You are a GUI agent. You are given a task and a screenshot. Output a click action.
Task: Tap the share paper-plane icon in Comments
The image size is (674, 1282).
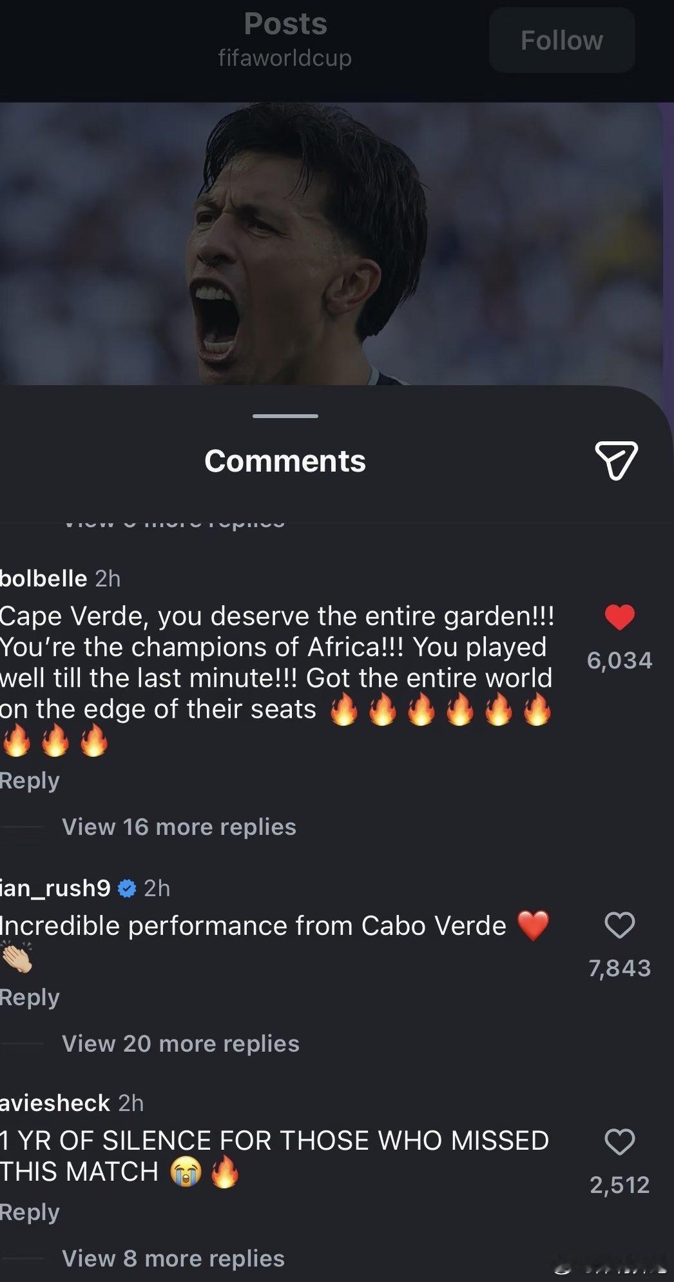click(x=616, y=460)
